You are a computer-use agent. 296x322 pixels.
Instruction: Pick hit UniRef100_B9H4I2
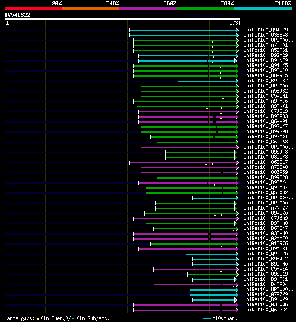tap(265, 259)
